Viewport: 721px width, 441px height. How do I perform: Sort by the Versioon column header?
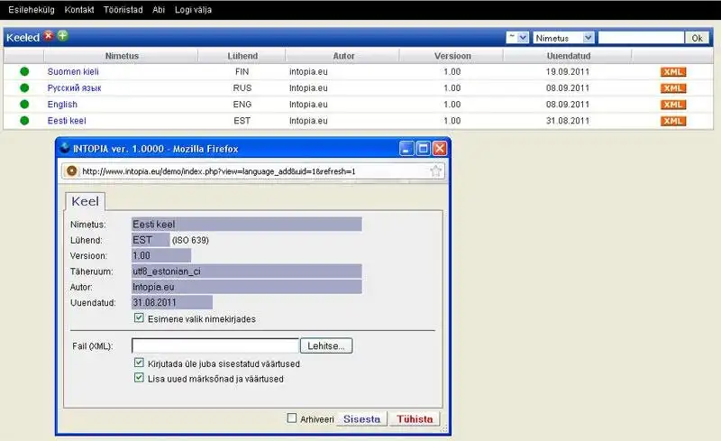coord(452,56)
